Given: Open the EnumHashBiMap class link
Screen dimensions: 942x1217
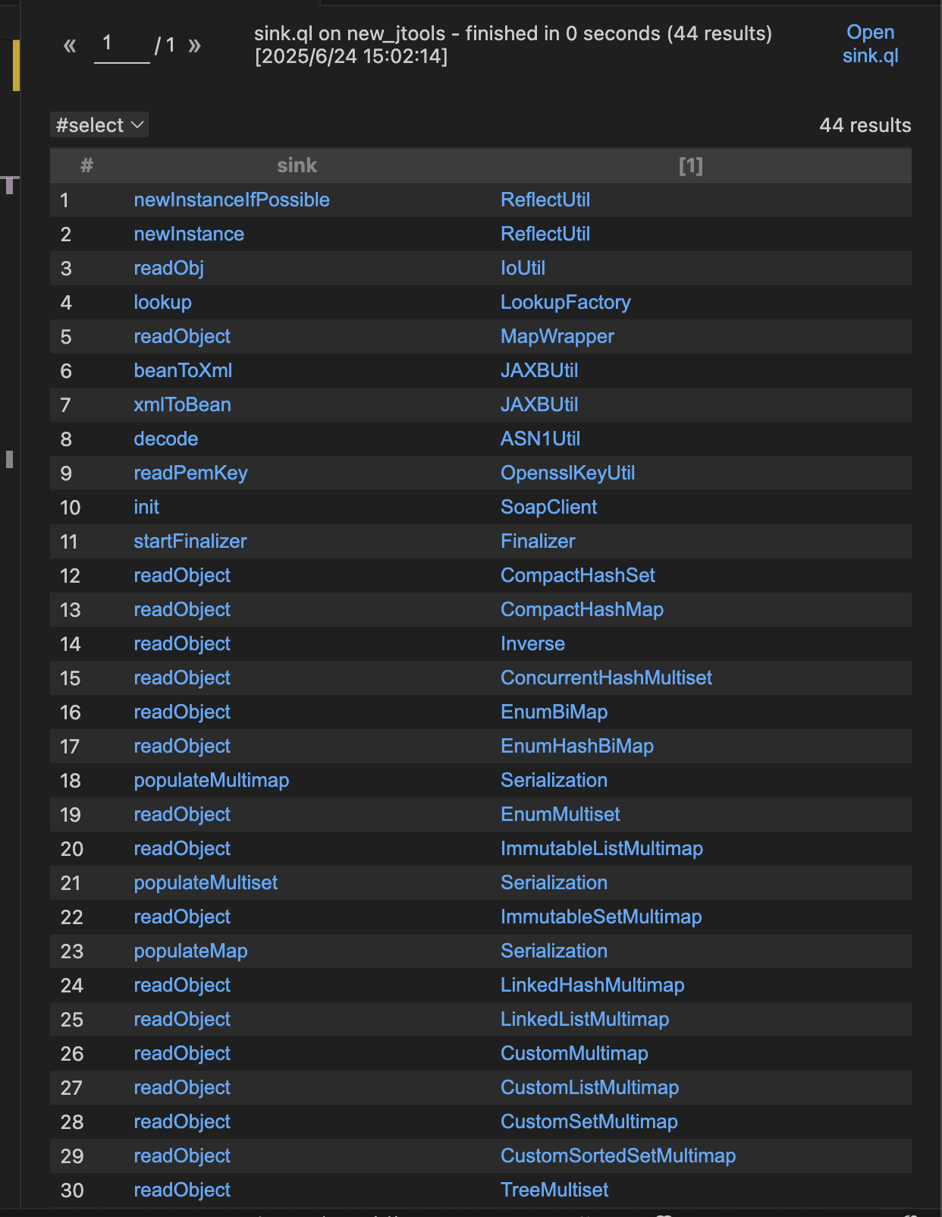Looking at the screenshot, I should pyautogui.click(x=576, y=746).
